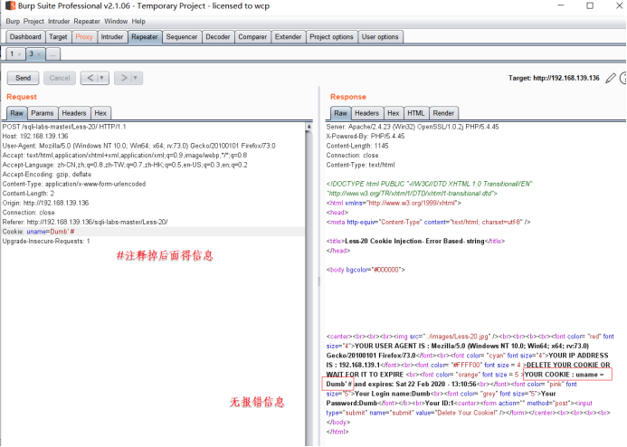Click the Upgrade-Insecure-Requests: 1 line
The height and width of the screenshot is (447, 627).
tap(46, 241)
